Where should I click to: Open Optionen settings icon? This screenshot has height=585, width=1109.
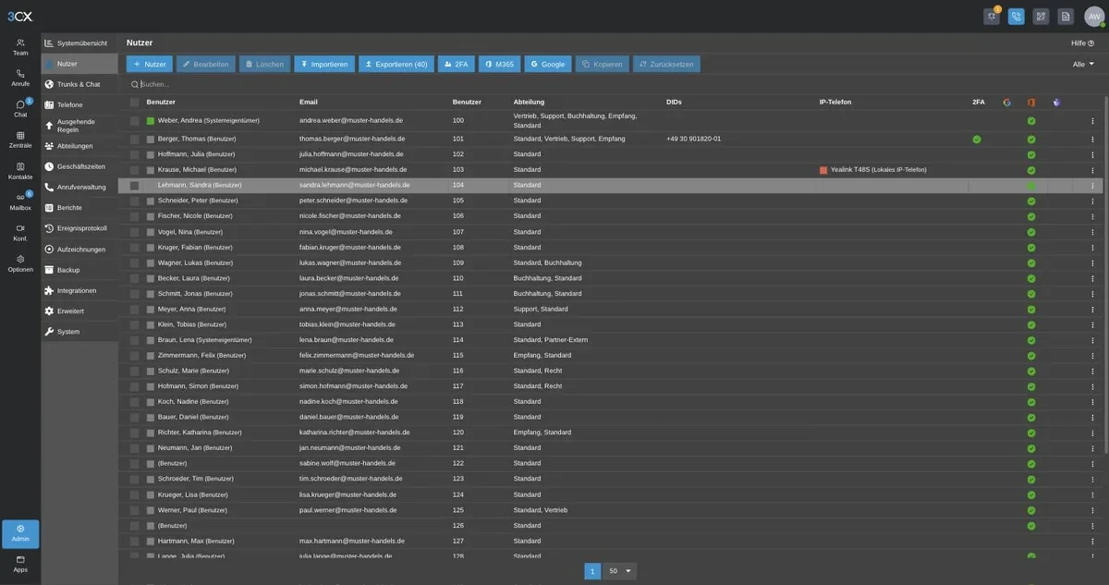[20, 263]
